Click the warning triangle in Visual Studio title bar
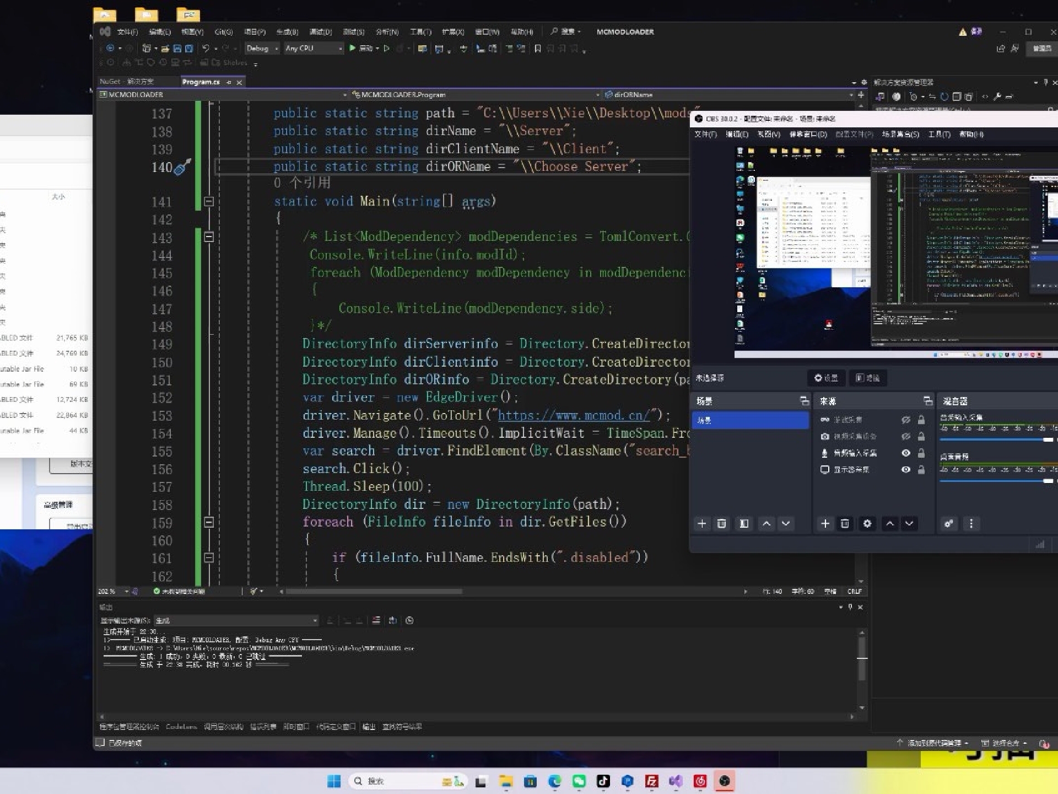 tap(962, 32)
